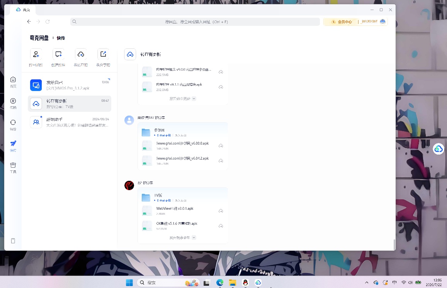
Task: Open the my-shared export arrow icon
Action: (x=103, y=54)
